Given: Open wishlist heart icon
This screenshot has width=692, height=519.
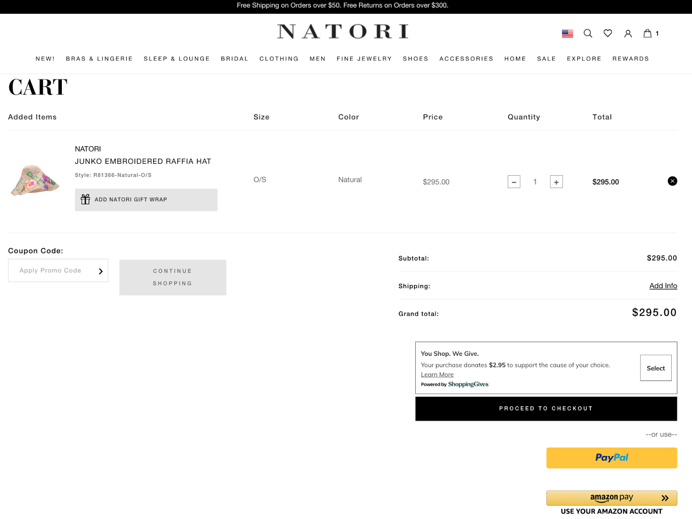Looking at the screenshot, I should pos(608,33).
